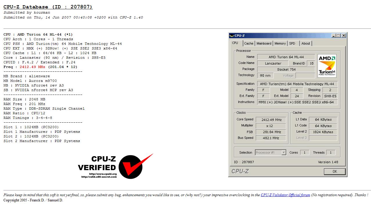Click the Package field Socket 754
The image size is (371, 206).
[286, 69]
